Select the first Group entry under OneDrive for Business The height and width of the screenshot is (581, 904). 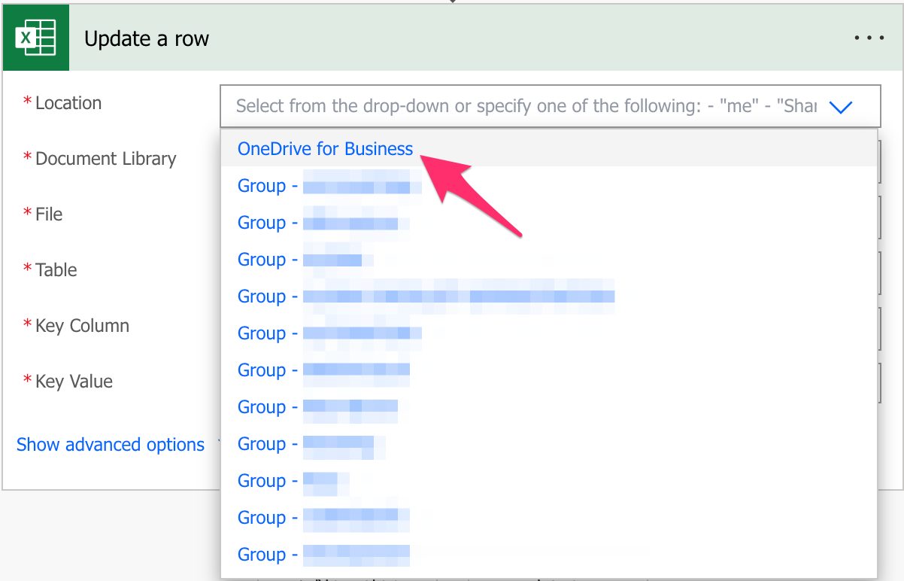(x=329, y=186)
